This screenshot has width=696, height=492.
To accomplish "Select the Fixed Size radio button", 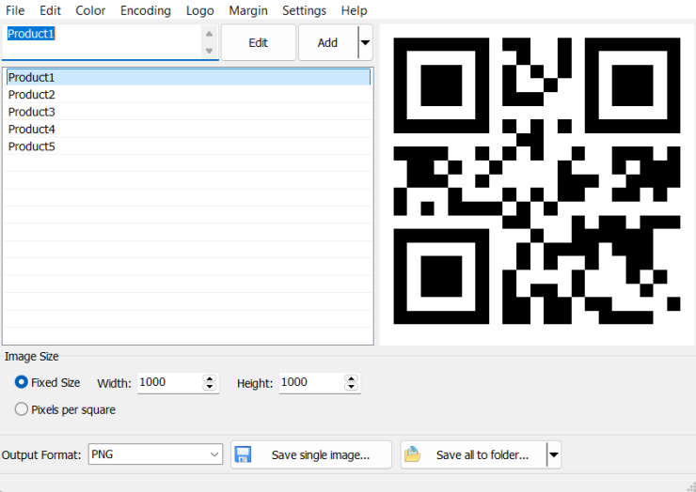I will click(22, 382).
